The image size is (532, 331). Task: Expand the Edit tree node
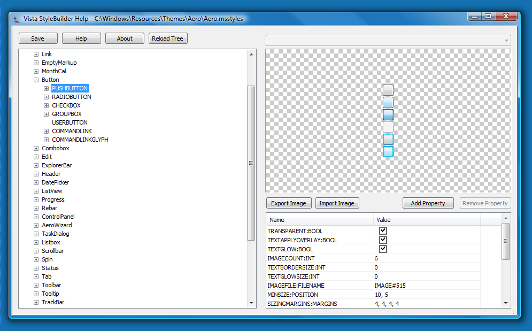tap(36, 157)
